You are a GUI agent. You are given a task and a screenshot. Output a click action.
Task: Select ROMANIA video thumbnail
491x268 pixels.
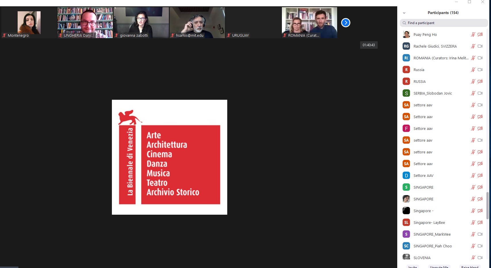click(309, 23)
